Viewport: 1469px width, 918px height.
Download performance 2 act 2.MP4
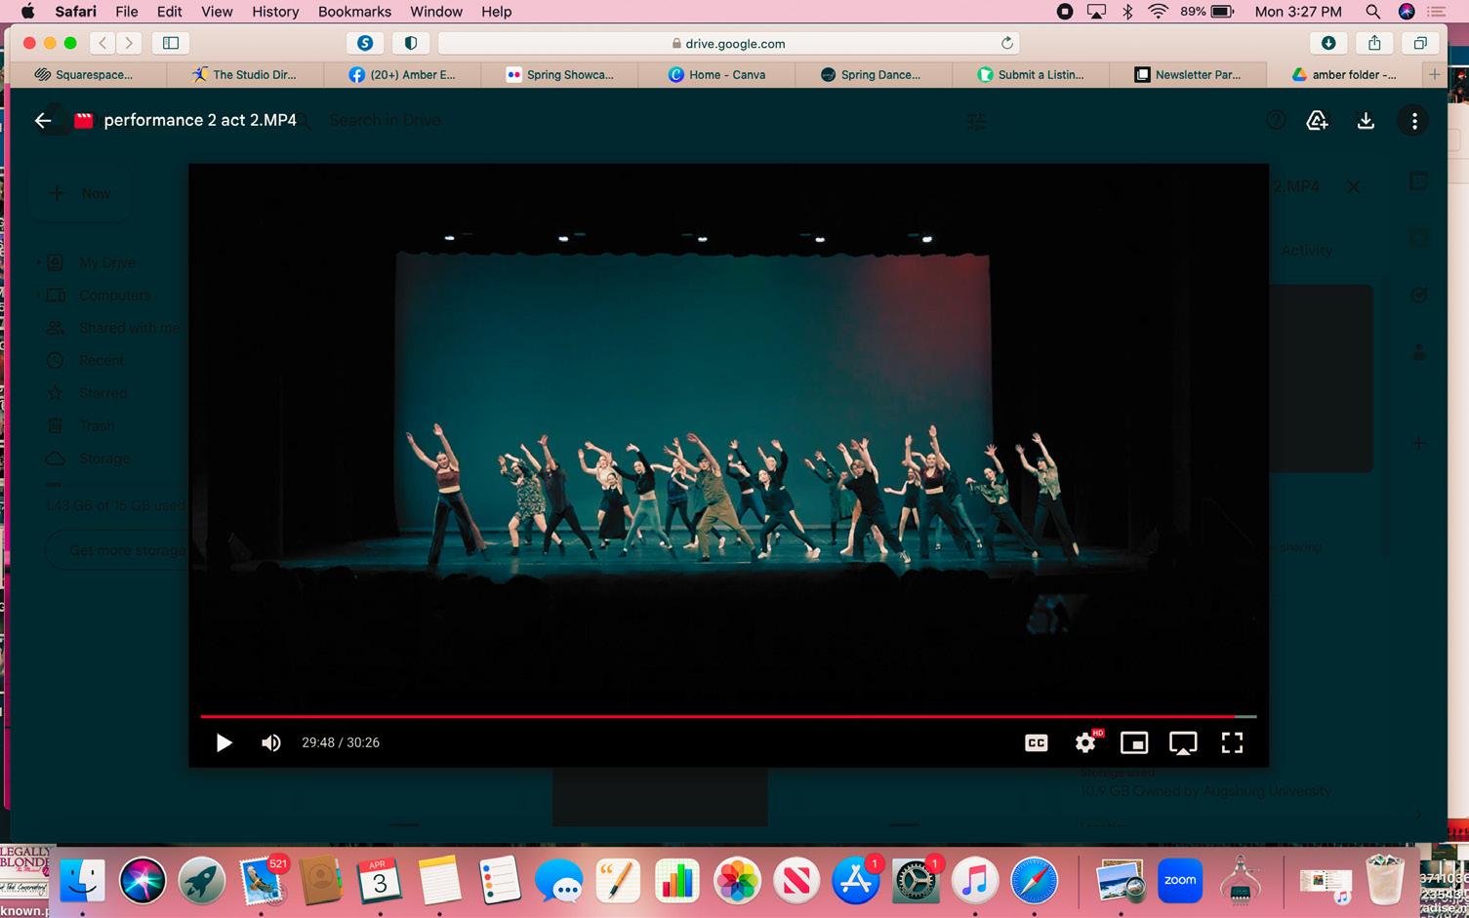(x=1366, y=120)
